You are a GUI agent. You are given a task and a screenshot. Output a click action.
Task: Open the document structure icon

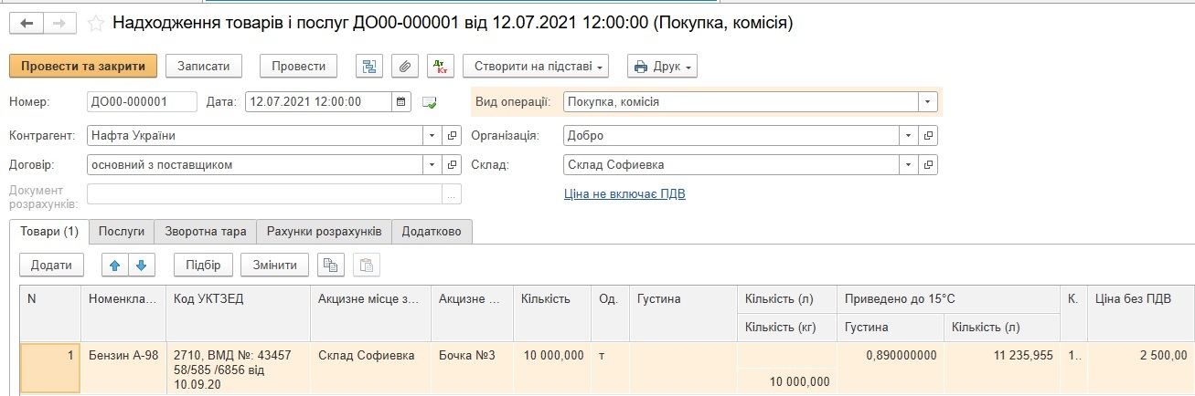coord(369,67)
